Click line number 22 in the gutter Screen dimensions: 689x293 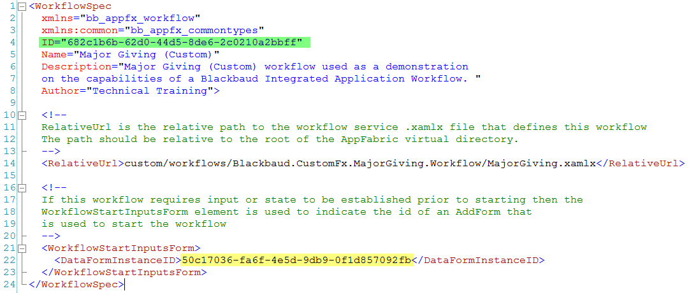(x=11, y=261)
